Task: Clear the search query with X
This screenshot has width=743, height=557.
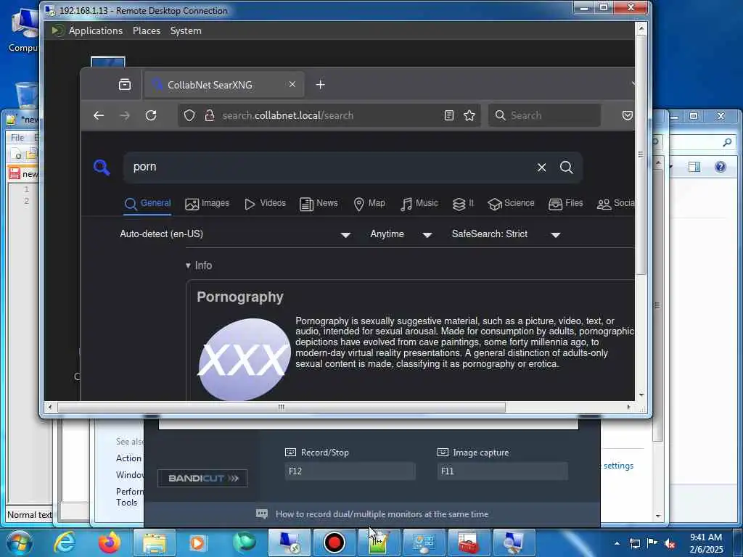Action: click(x=541, y=168)
